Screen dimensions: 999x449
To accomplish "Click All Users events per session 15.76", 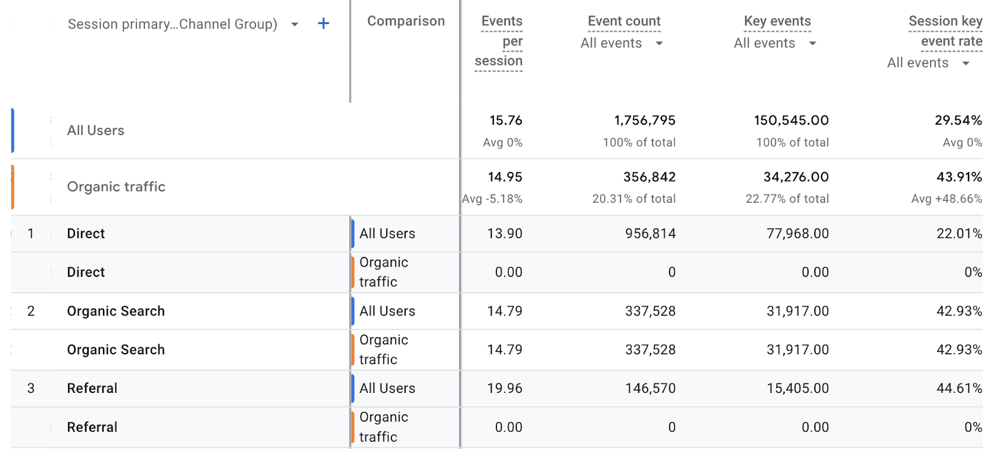I will coord(506,120).
